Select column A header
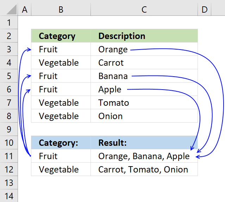 point(24,9)
